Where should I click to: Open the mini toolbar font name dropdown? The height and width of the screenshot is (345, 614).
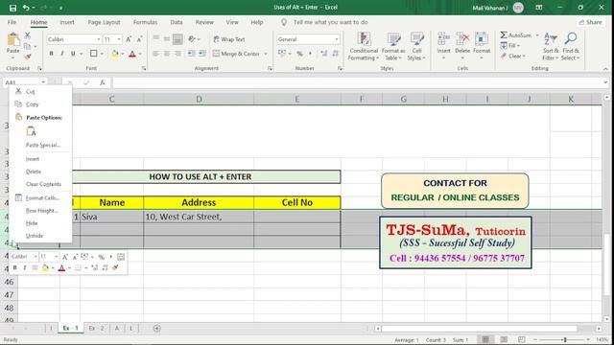pyautogui.click(x=35, y=257)
